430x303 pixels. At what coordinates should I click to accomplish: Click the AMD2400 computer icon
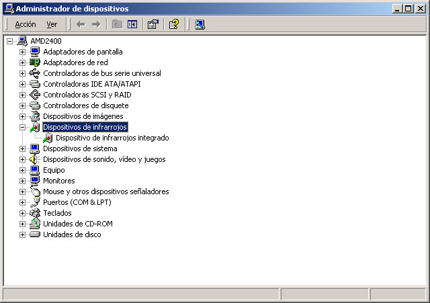tap(22, 41)
